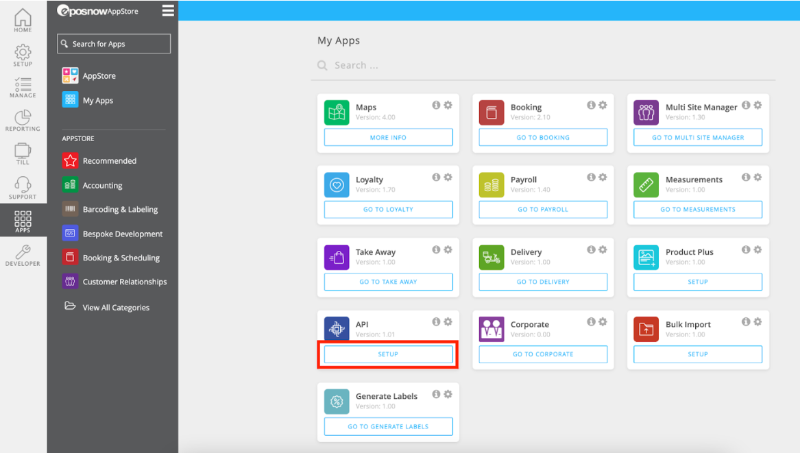
Task: Click info icon on Loyalty card
Action: (x=436, y=177)
